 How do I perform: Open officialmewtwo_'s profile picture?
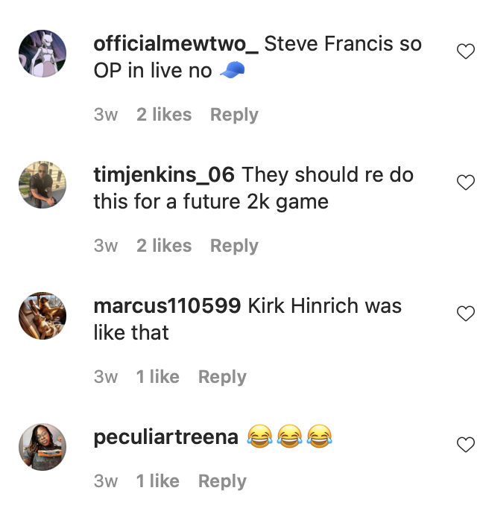[x=42, y=54]
